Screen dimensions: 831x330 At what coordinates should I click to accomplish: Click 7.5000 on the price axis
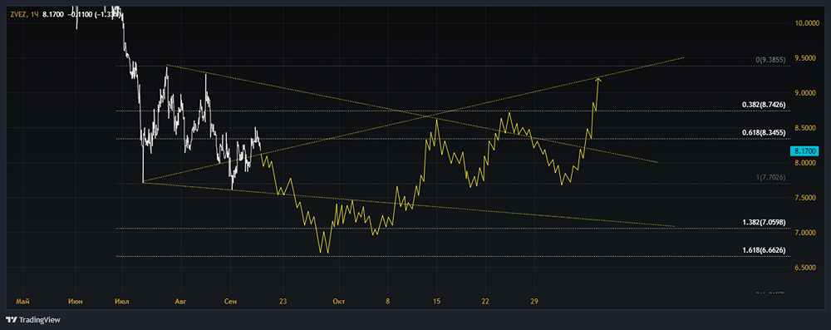806,198
